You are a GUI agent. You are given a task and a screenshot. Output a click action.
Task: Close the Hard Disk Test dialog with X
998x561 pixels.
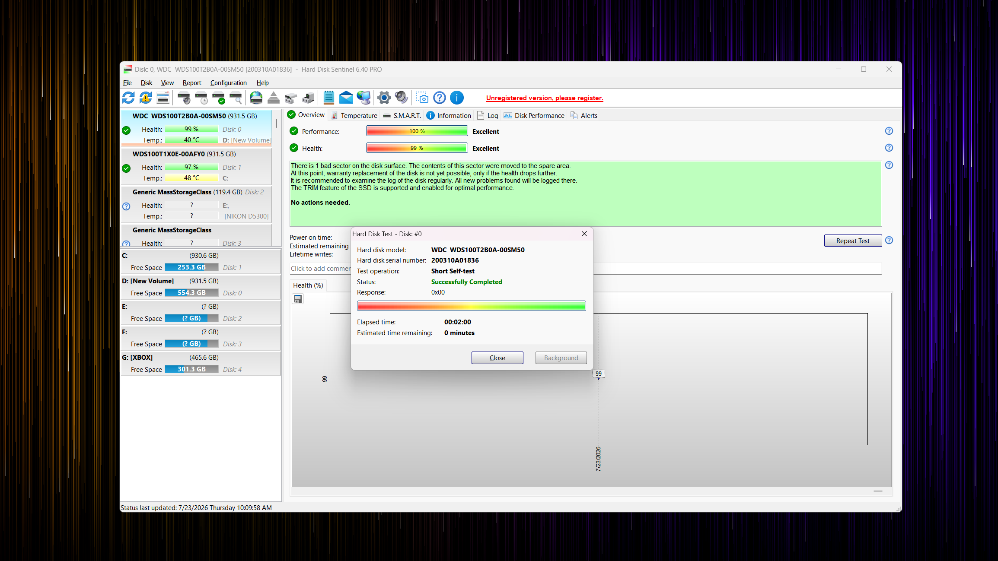(584, 234)
